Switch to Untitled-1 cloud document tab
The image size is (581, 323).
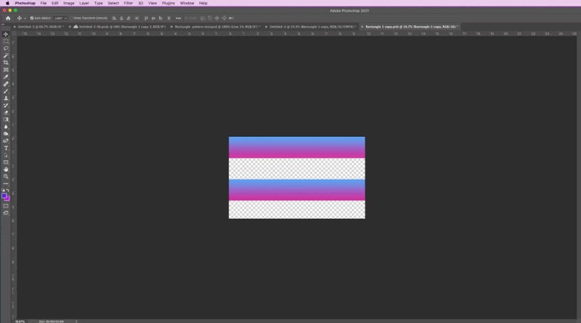(x=122, y=27)
